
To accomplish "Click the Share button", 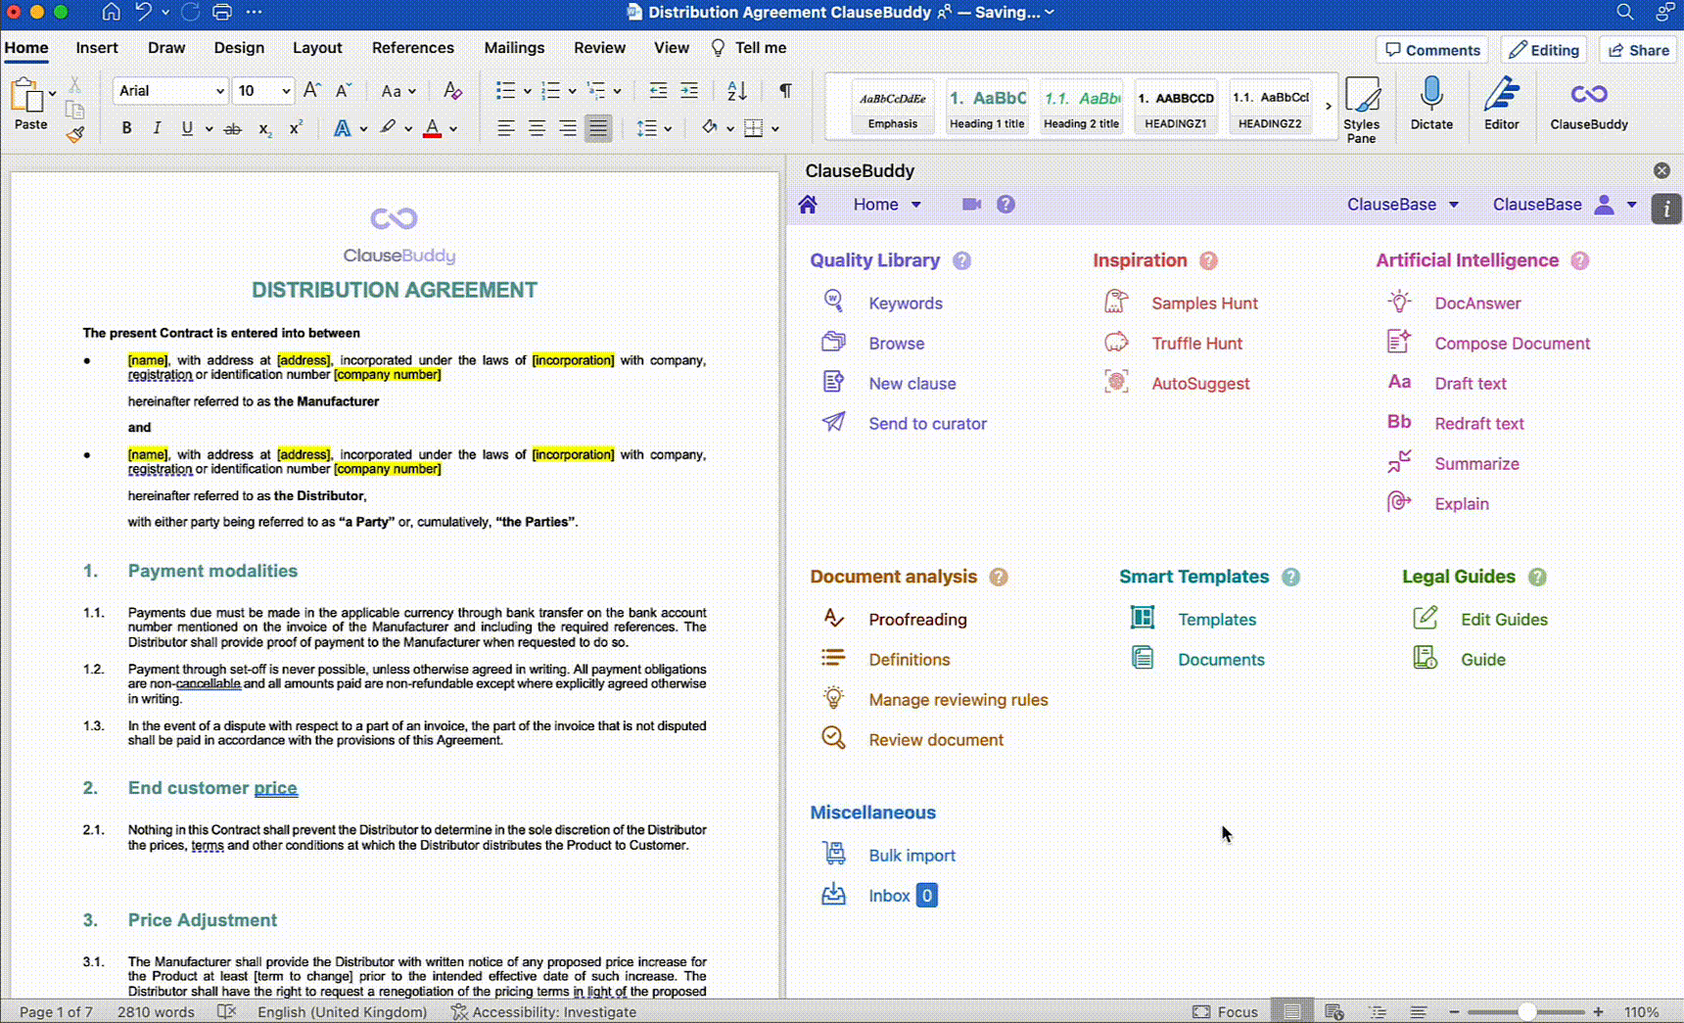I will click(1639, 50).
